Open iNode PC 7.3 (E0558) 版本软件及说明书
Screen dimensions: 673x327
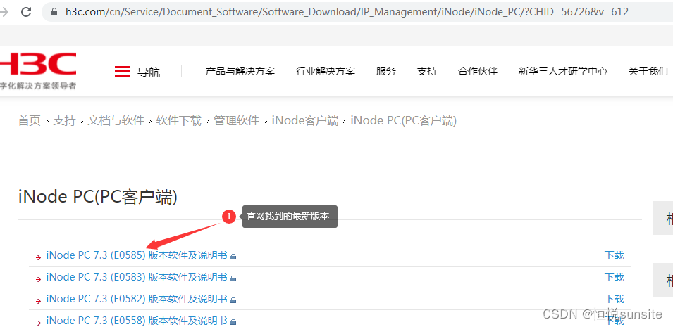coord(137,321)
